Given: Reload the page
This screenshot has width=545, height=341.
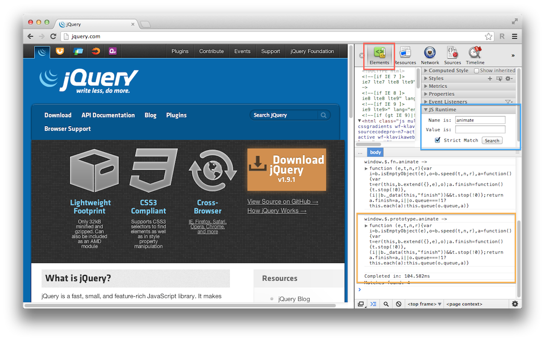Looking at the screenshot, I should pyautogui.click(x=53, y=37).
